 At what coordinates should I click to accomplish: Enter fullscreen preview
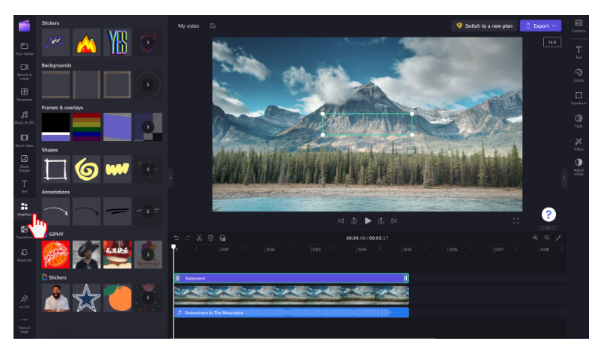(x=516, y=221)
